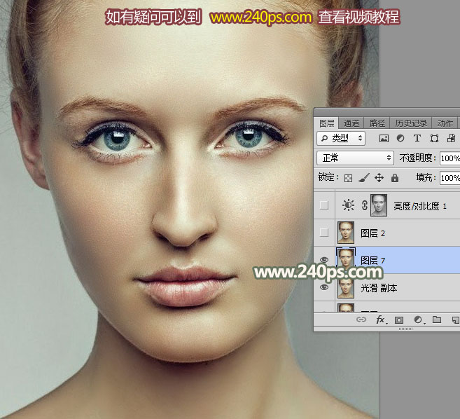Select the adjustment layer filter icon
This screenshot has width=460, height=419.
click(x=400, y=138)
